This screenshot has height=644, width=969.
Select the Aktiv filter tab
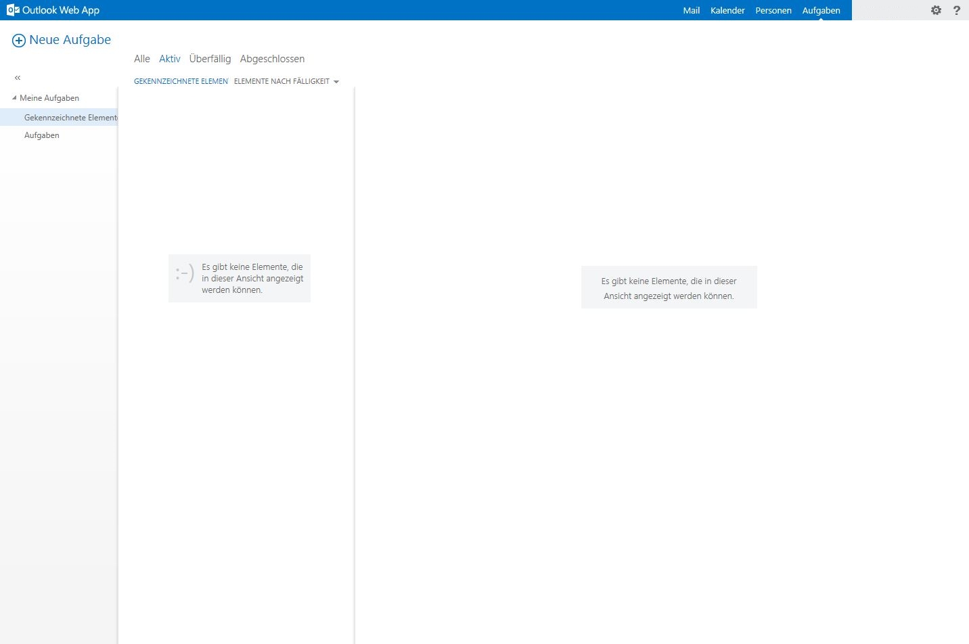tap(170, 59)
